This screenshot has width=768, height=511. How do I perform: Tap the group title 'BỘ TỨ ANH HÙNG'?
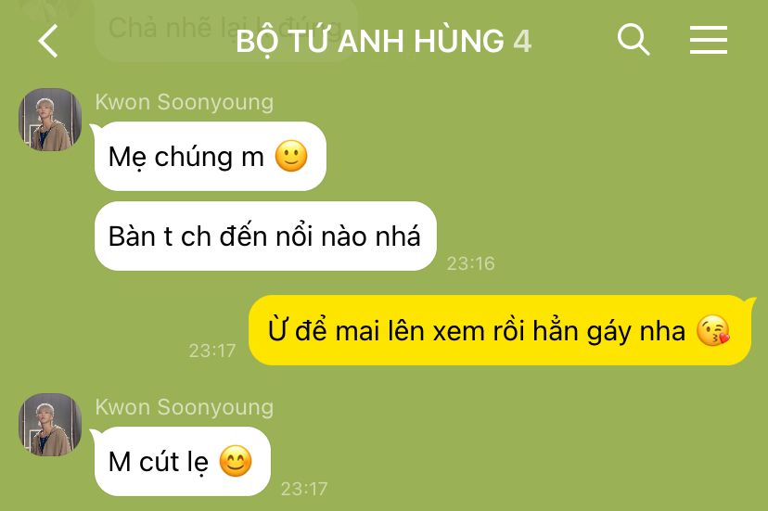[370, 41]
